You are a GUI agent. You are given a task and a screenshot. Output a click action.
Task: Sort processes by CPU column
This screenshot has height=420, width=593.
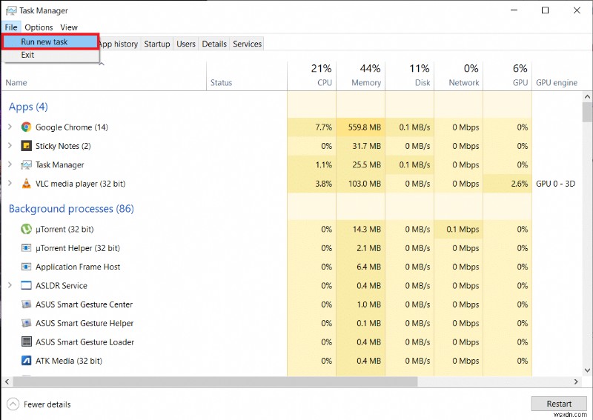click(x=311, y=76)
